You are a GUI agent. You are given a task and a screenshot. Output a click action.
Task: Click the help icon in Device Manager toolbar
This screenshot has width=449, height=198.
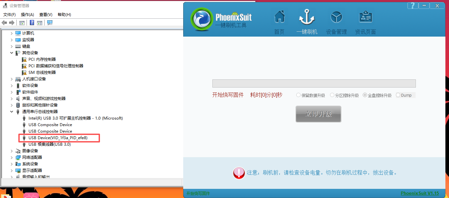[x=32, y=23]
